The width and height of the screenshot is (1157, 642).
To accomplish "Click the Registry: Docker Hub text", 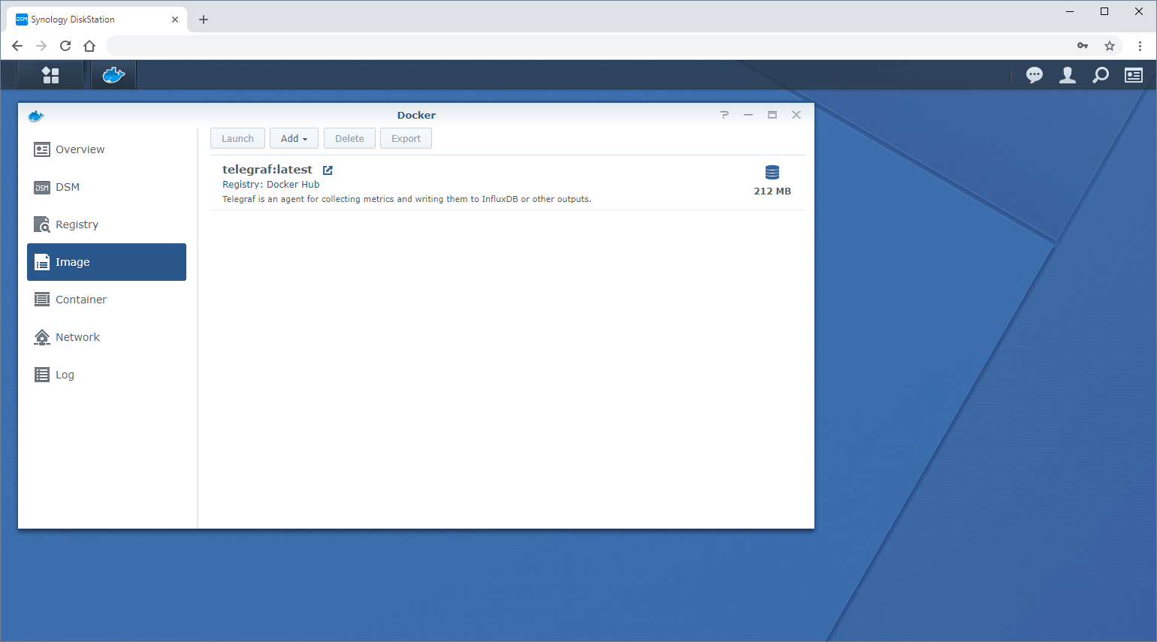I will pos(270,185).
